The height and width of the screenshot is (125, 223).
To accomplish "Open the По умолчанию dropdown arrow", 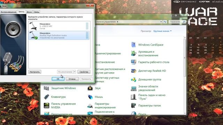I will [75, 72].
